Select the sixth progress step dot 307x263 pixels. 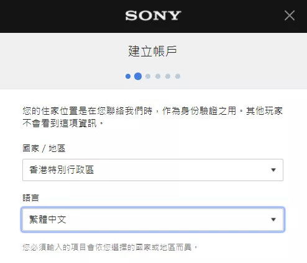pos(178,76)
